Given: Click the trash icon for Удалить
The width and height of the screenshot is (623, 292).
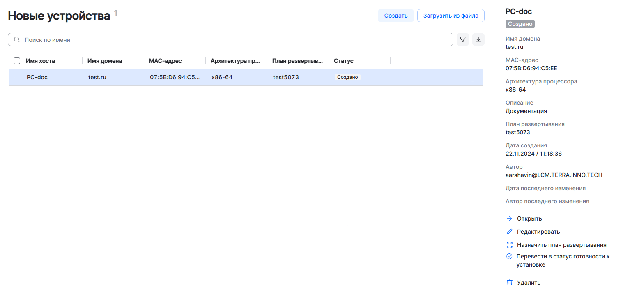Looking at the screenshot, I should pos(510,283).
